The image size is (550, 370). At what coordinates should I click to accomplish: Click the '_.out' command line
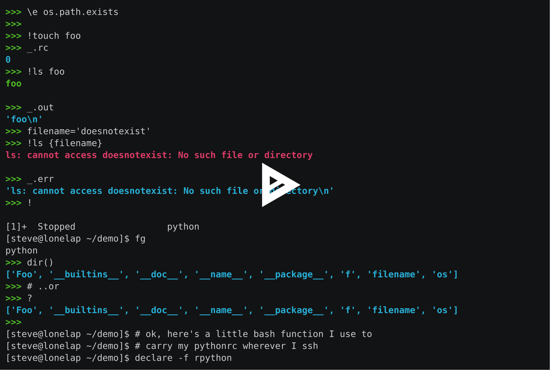pos(30,107)
